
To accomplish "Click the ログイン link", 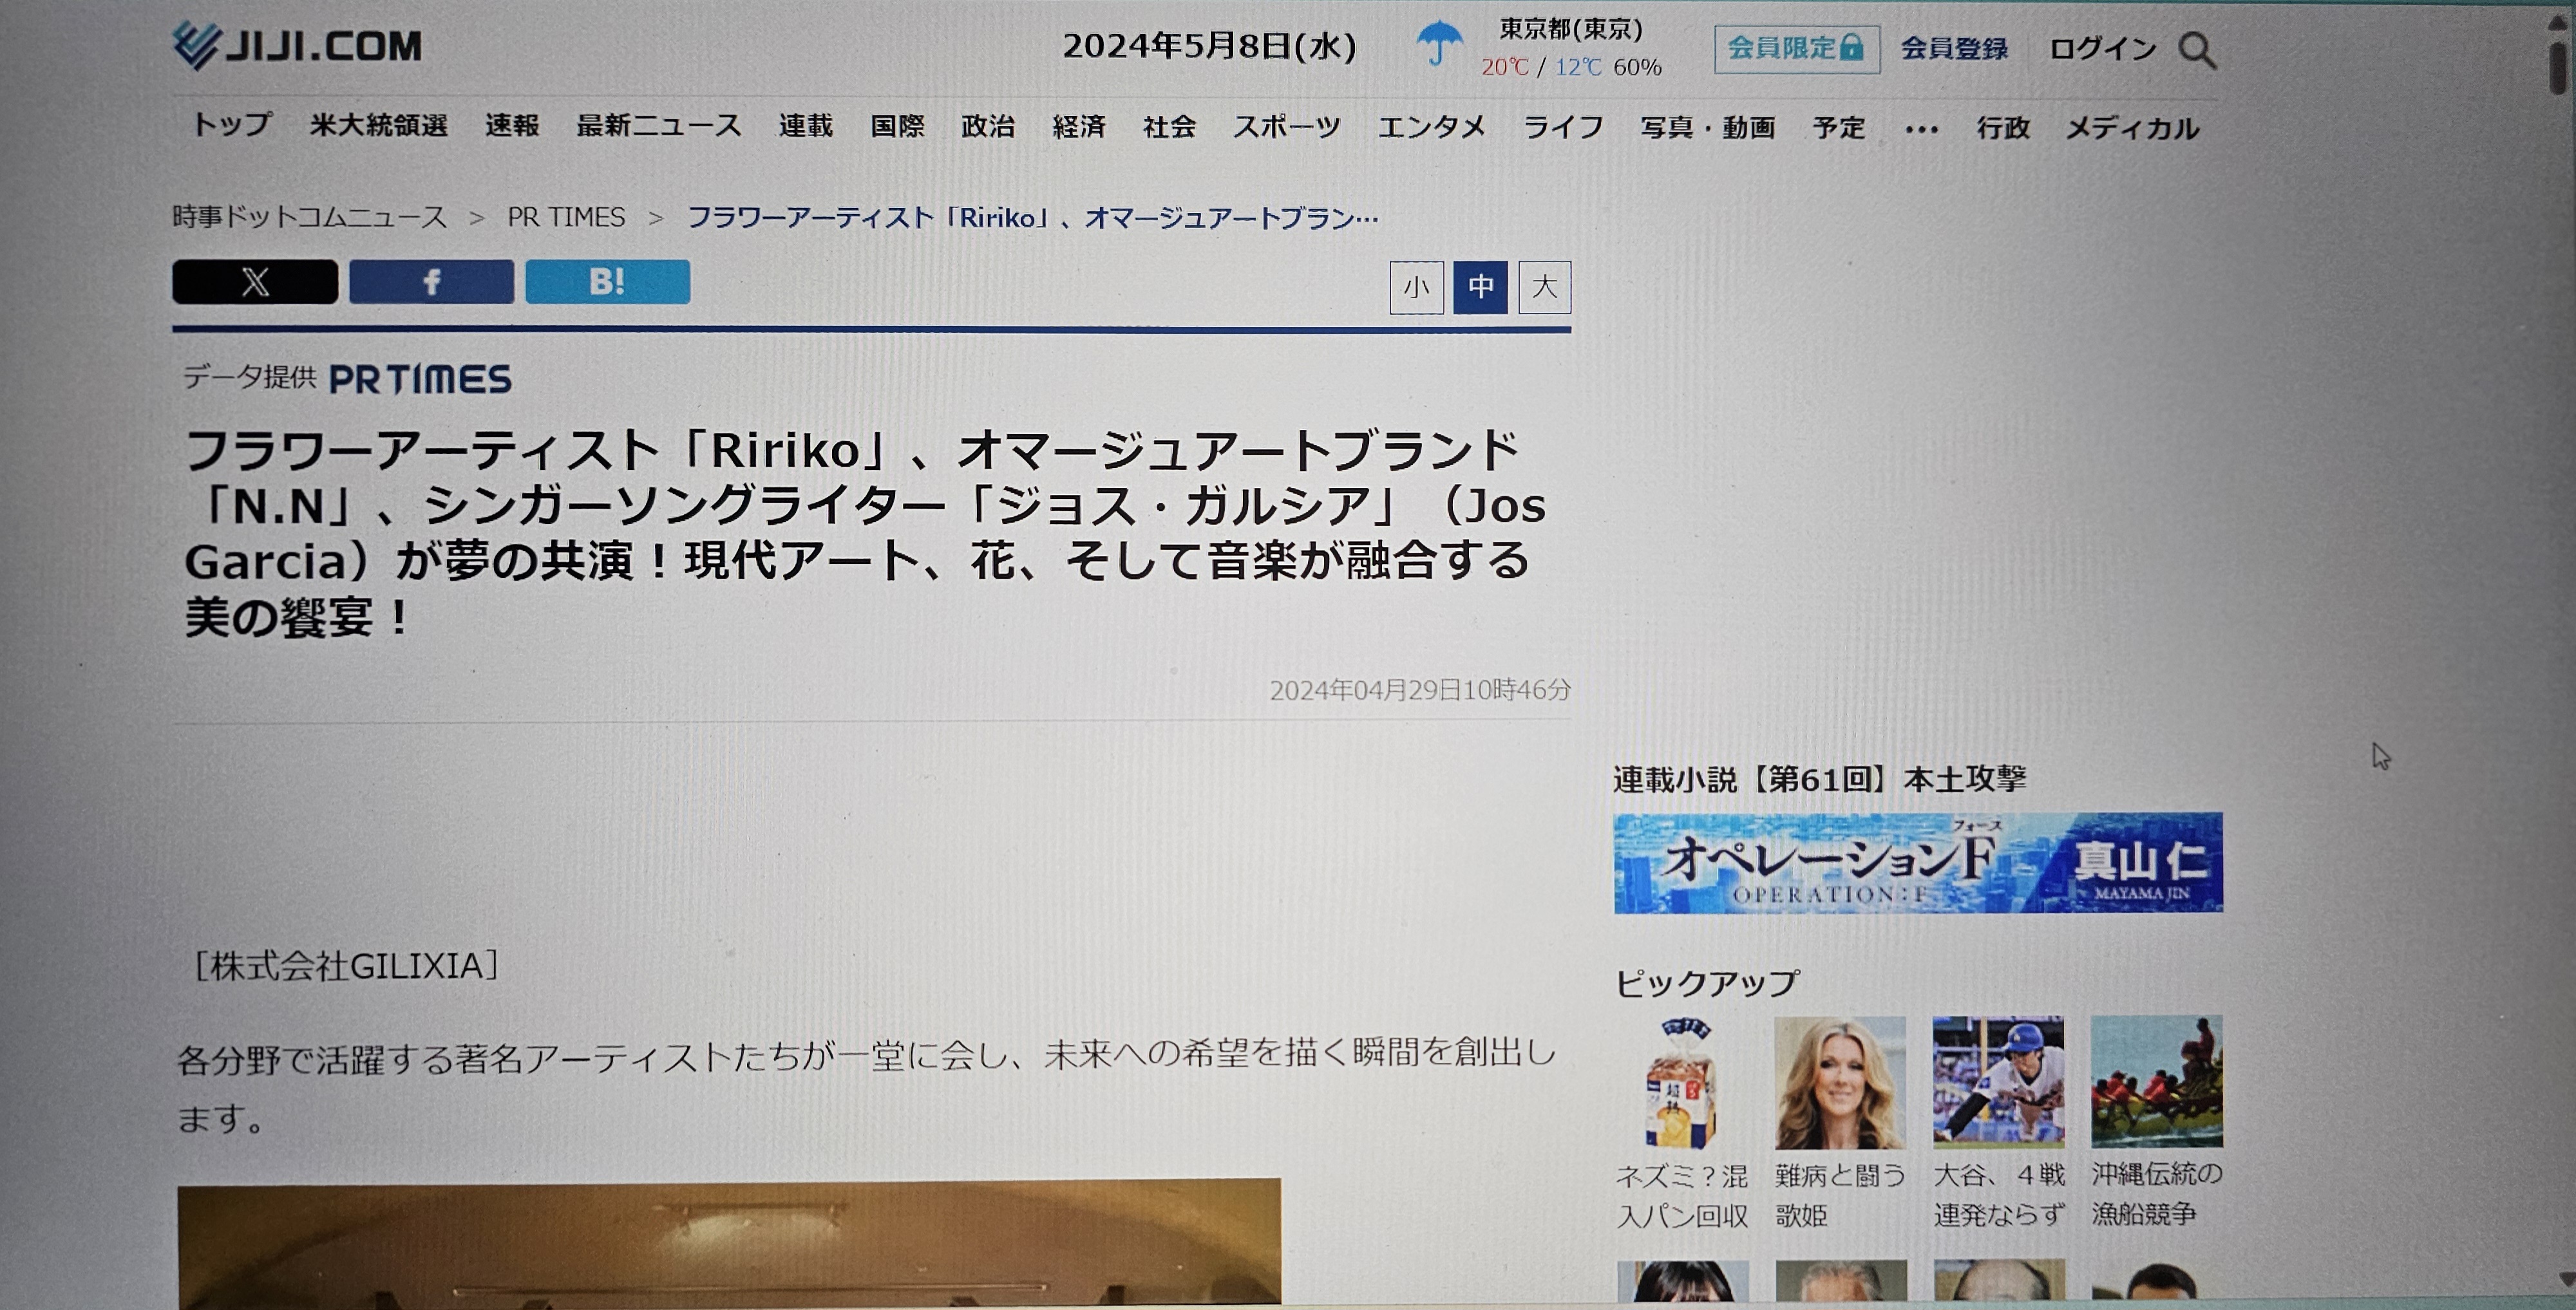I will click(2102, 49).
